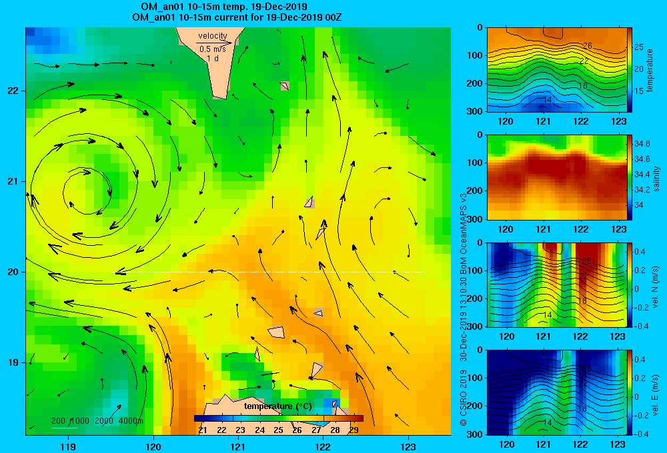Open the temperature cross-section panel

pos(556,70)
